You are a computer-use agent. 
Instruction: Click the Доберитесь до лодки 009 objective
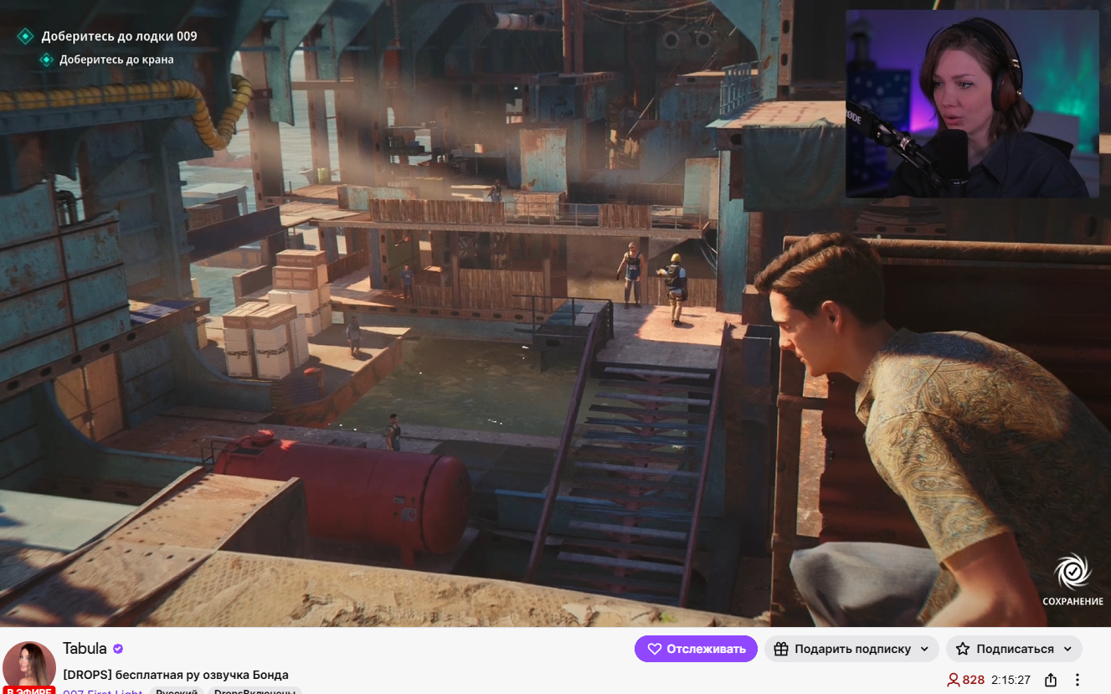click(119, 36)
